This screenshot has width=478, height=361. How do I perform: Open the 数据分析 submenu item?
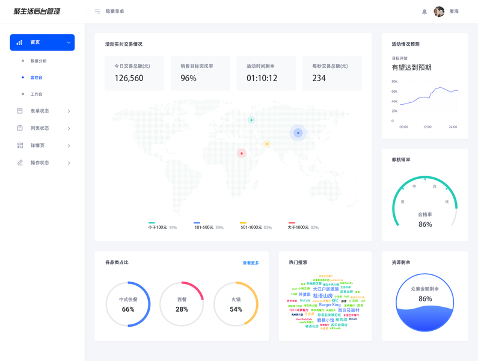(x=38, y=61)
